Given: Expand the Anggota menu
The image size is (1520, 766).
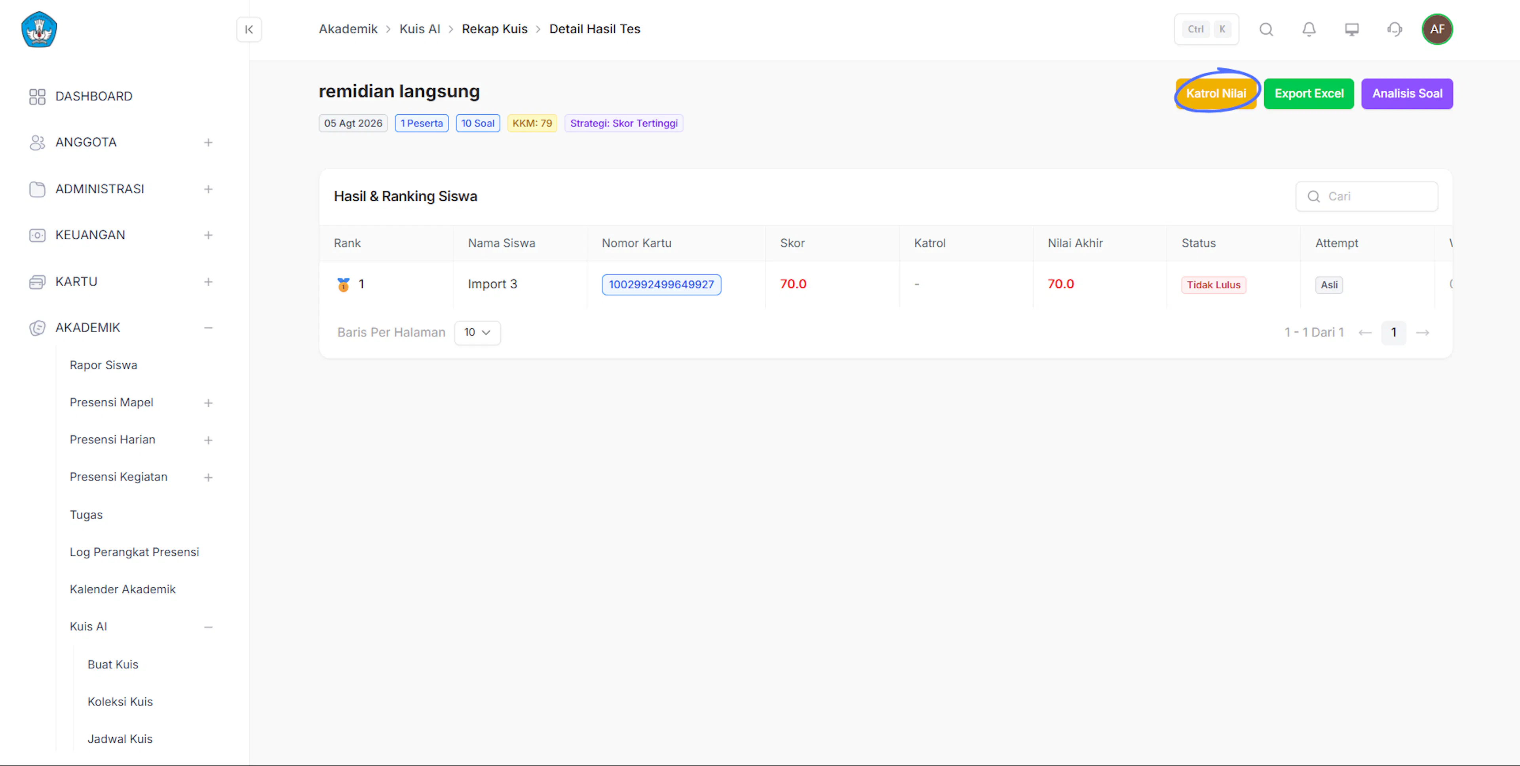Looking at the screenshot, I should tap(208, 143).
